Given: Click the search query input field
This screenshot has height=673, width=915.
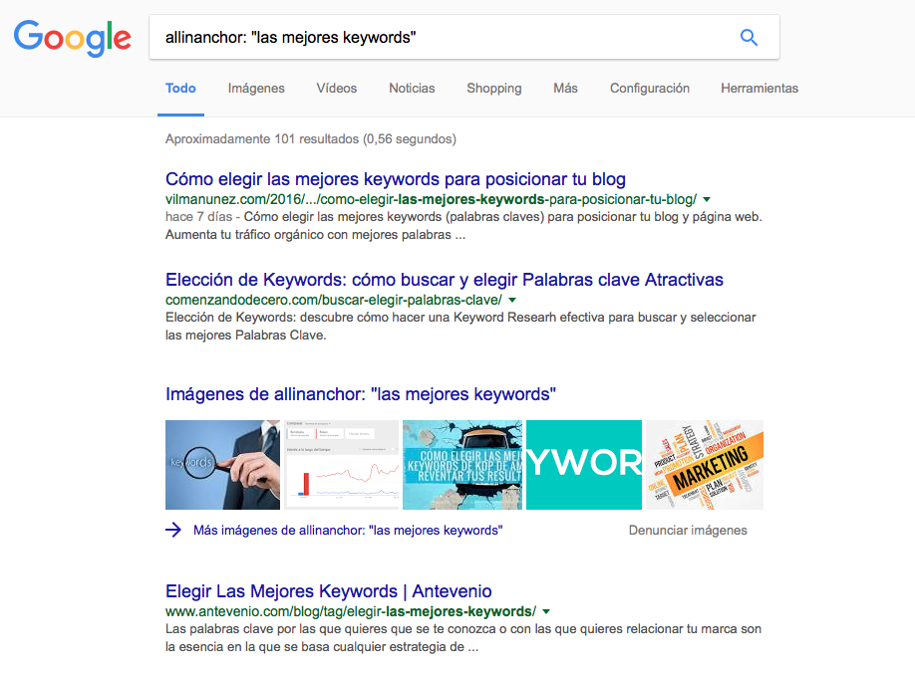Looking at the screenshot, I should (x=439, y=38).
